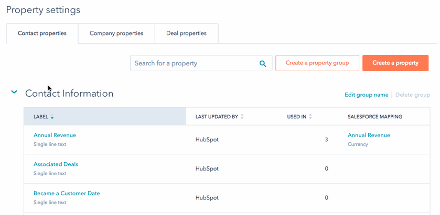
Task: Sort by Last Updated By arrows
Action: coord(242,117)
